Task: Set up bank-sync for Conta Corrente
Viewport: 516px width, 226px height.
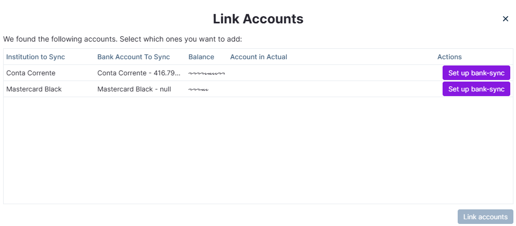Action: click(x=476, y=73)
